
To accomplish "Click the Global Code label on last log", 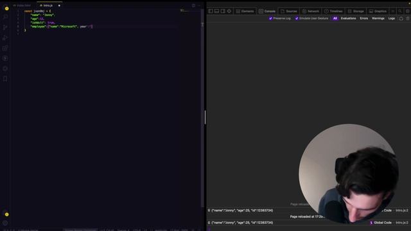I will 383,223.
